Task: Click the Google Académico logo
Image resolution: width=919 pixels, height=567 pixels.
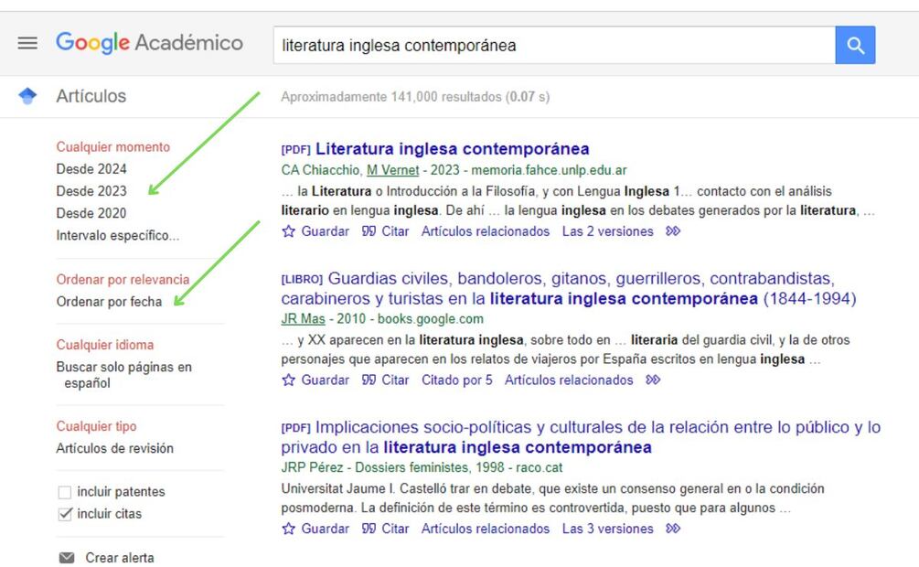Action: pos(149,43)
